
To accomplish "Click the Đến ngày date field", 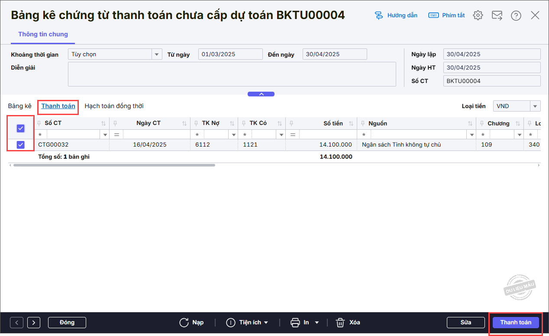I will tap(335, 54).
